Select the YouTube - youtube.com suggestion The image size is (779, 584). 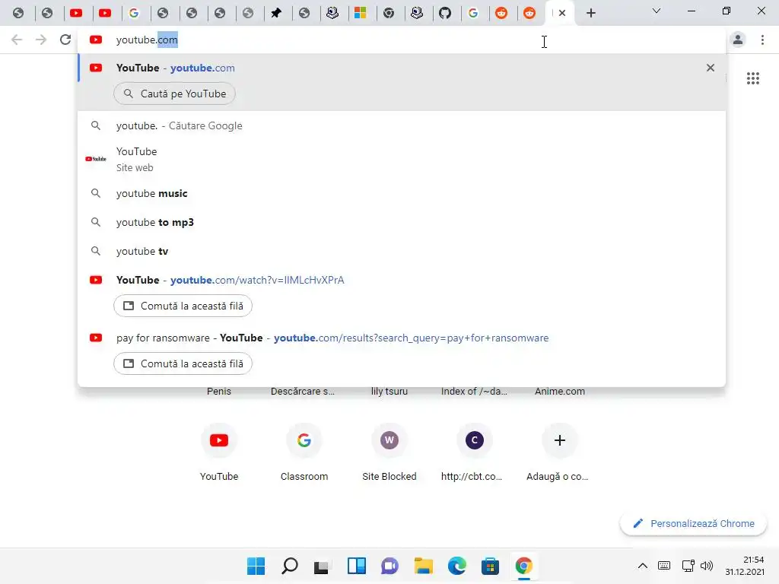402,68
